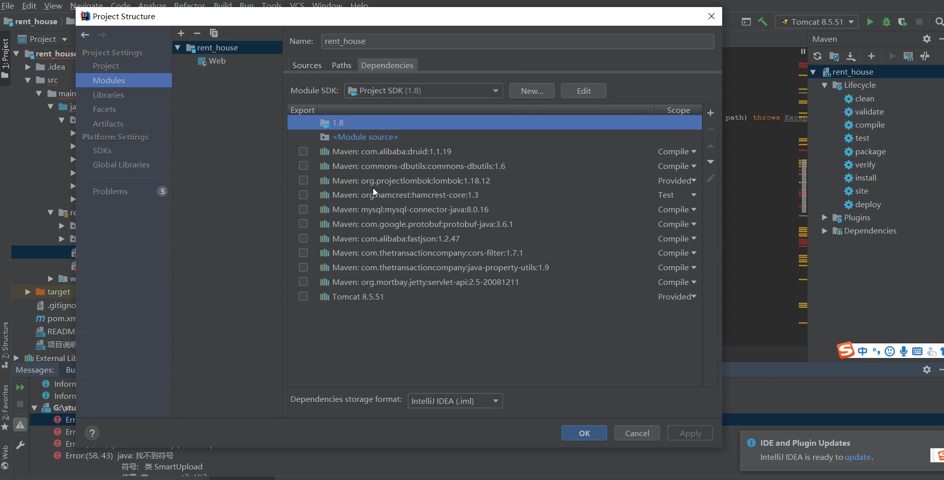This screenshot has width=944, height=480.
Task: Check export for druid dependency
Action: pos(303,151)
